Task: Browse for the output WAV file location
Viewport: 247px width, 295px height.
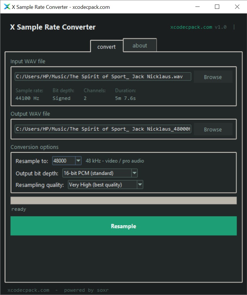Action: pyautogui.click(x=213, y=129)
